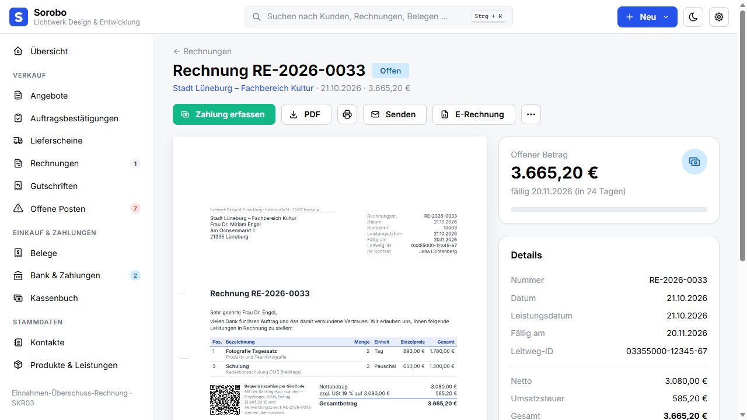Click the payment progress bar in Offener Betrag

pos(609,209)
